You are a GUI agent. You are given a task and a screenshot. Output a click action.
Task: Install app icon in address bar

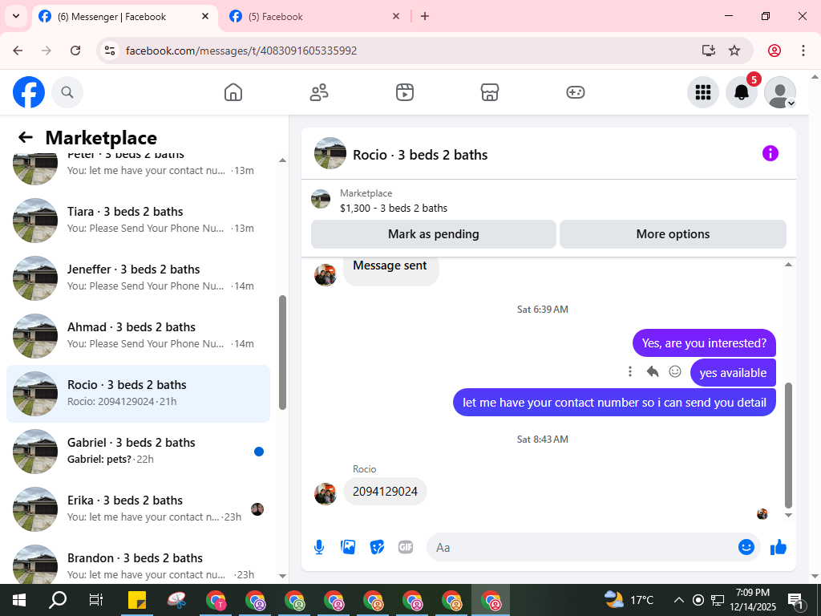point(709,51)
